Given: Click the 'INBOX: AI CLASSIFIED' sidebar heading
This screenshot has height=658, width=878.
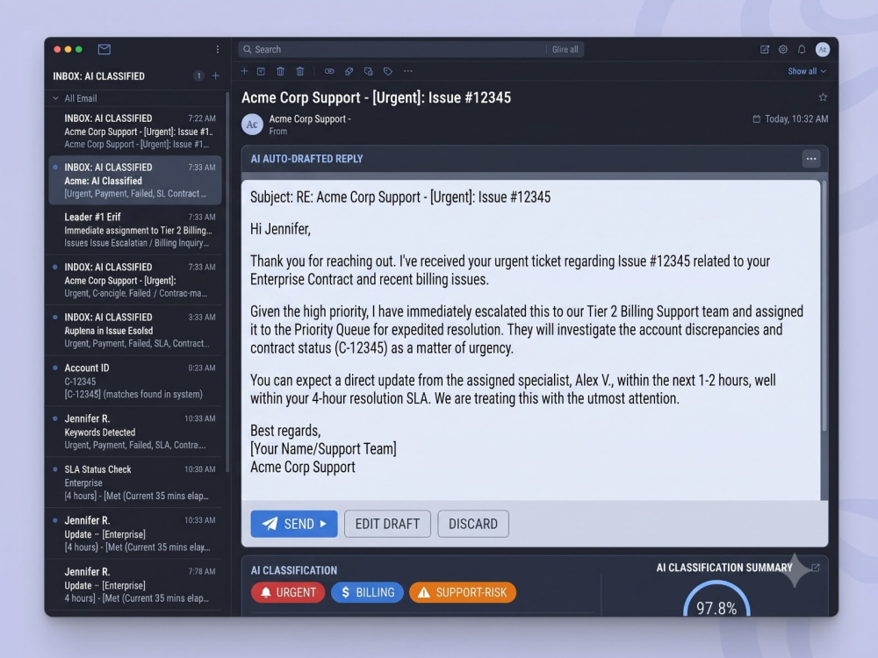Looking at the screenshot, I should coord(98,76).
